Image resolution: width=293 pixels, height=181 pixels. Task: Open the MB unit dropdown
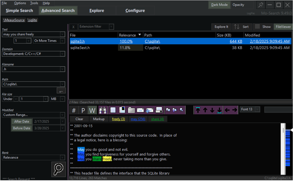coord(62,99)
